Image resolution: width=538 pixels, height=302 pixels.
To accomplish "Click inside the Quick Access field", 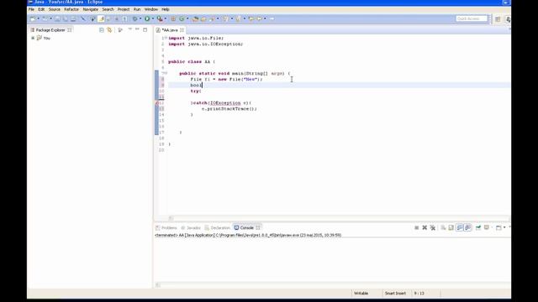I will click(x=472, y=18).
